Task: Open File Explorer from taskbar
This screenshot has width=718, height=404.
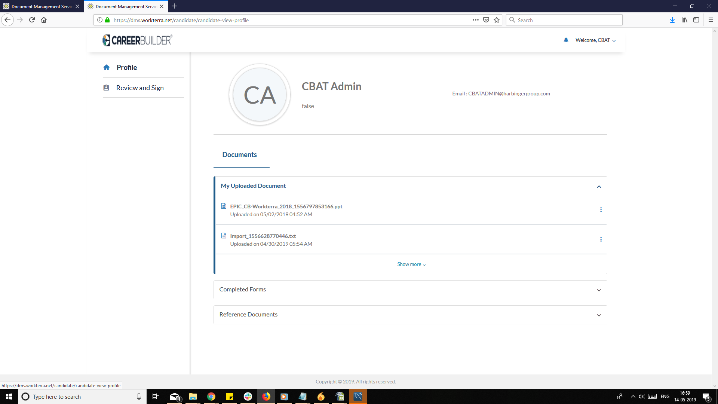Action: [x=193, y=397]
